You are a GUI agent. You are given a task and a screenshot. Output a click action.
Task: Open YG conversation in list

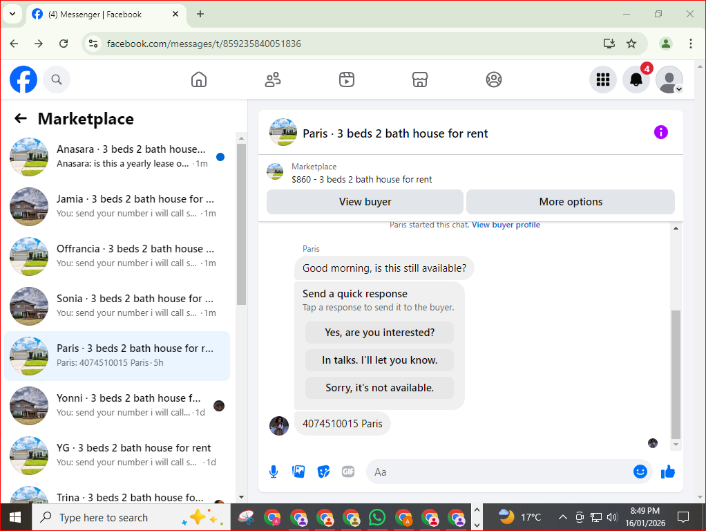tap(117, 455)
